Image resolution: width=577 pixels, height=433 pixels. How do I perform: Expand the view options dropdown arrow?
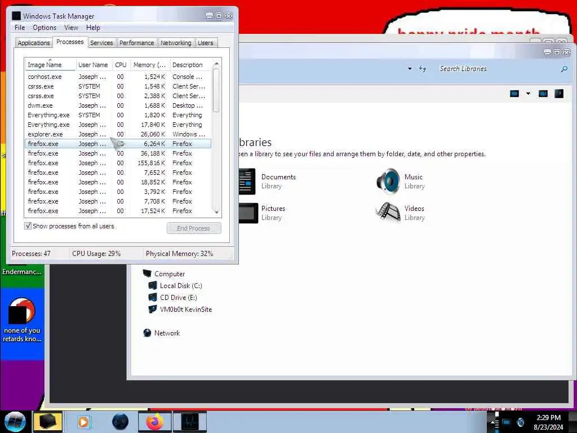tap(528, 94)
